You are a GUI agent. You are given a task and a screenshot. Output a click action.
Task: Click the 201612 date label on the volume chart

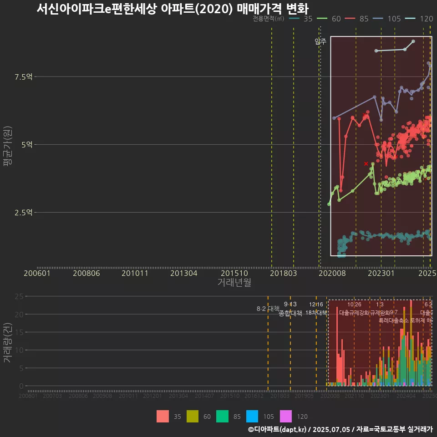pyautogui.click(x=254, y=396)
